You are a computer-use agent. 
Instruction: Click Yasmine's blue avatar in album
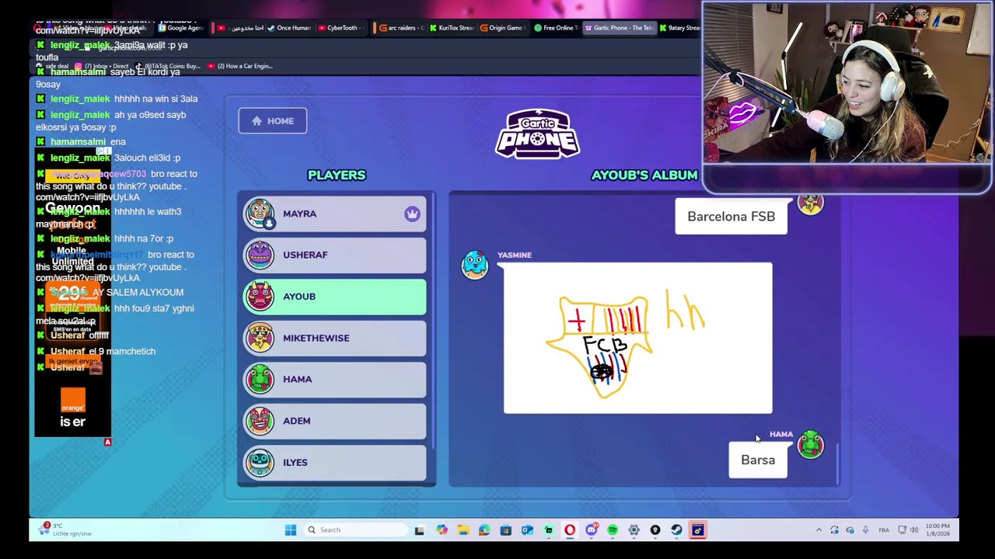pyautogui.click(x=475, y=265)
